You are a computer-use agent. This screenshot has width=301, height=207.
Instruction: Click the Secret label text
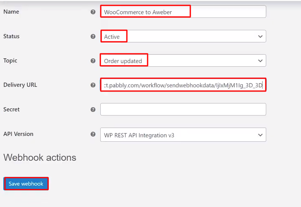[11, 109]
